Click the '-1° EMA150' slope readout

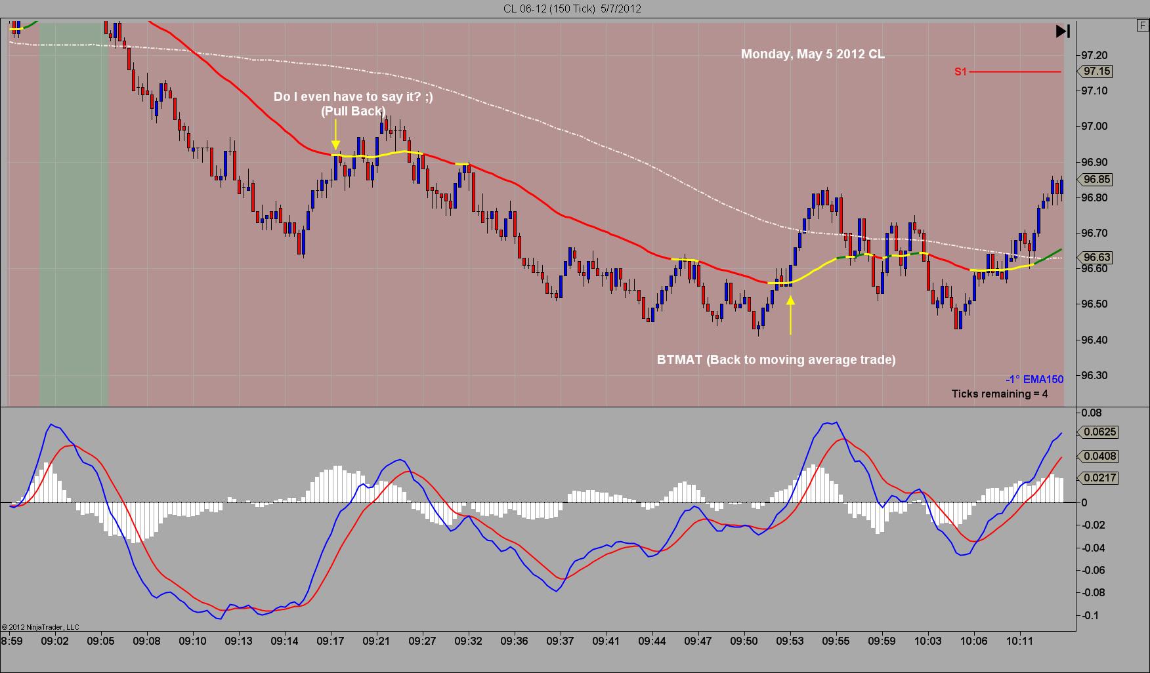click(x=1034, y=379)
